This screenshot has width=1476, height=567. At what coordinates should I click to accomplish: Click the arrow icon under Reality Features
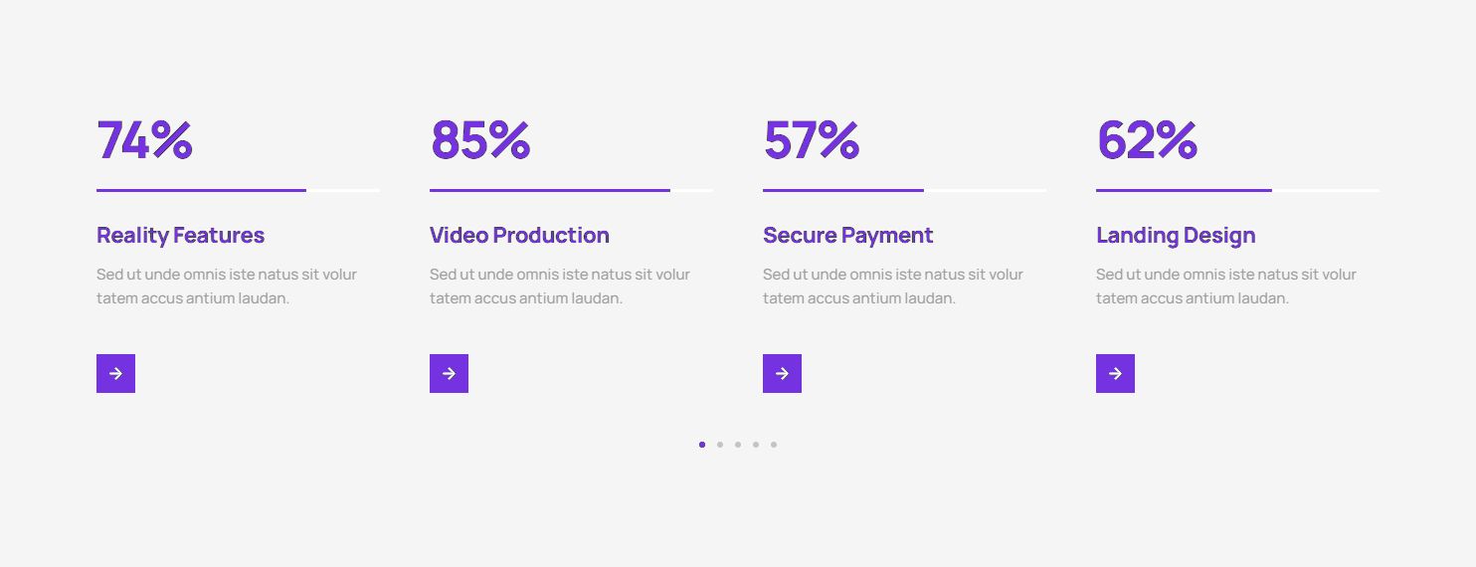115,373
